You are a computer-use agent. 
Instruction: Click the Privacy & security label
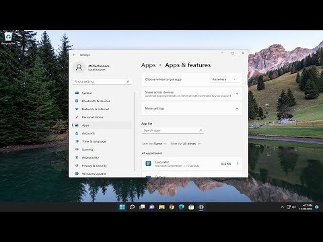[x=94, y=165]
